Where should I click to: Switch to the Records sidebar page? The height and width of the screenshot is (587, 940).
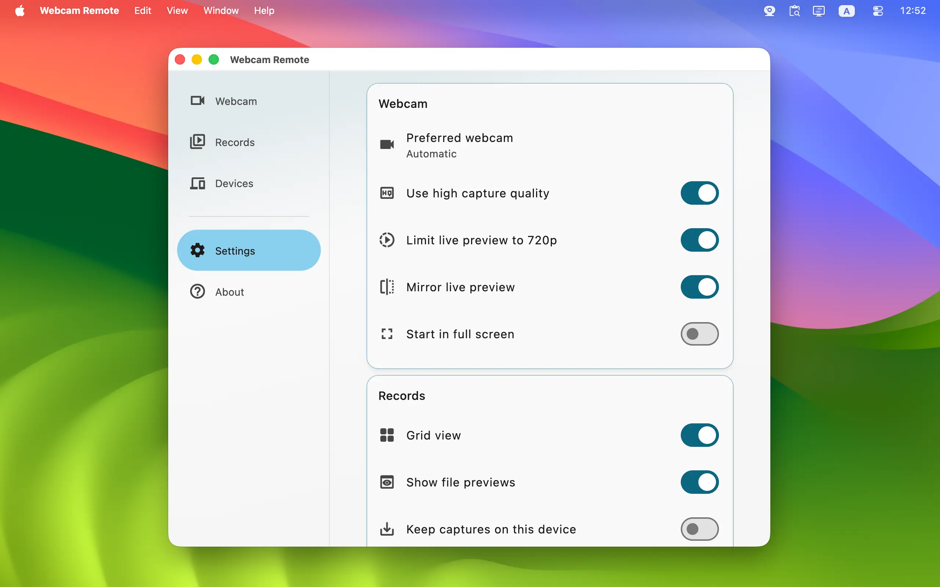pyautogui.click(x=249, y=142)
